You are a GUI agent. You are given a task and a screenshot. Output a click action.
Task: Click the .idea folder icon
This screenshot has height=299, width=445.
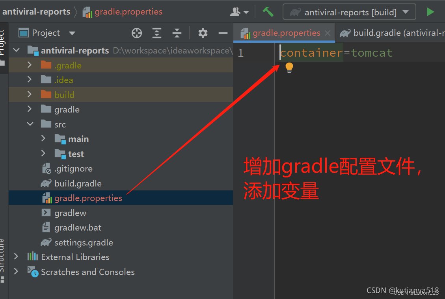pos(46,80)
